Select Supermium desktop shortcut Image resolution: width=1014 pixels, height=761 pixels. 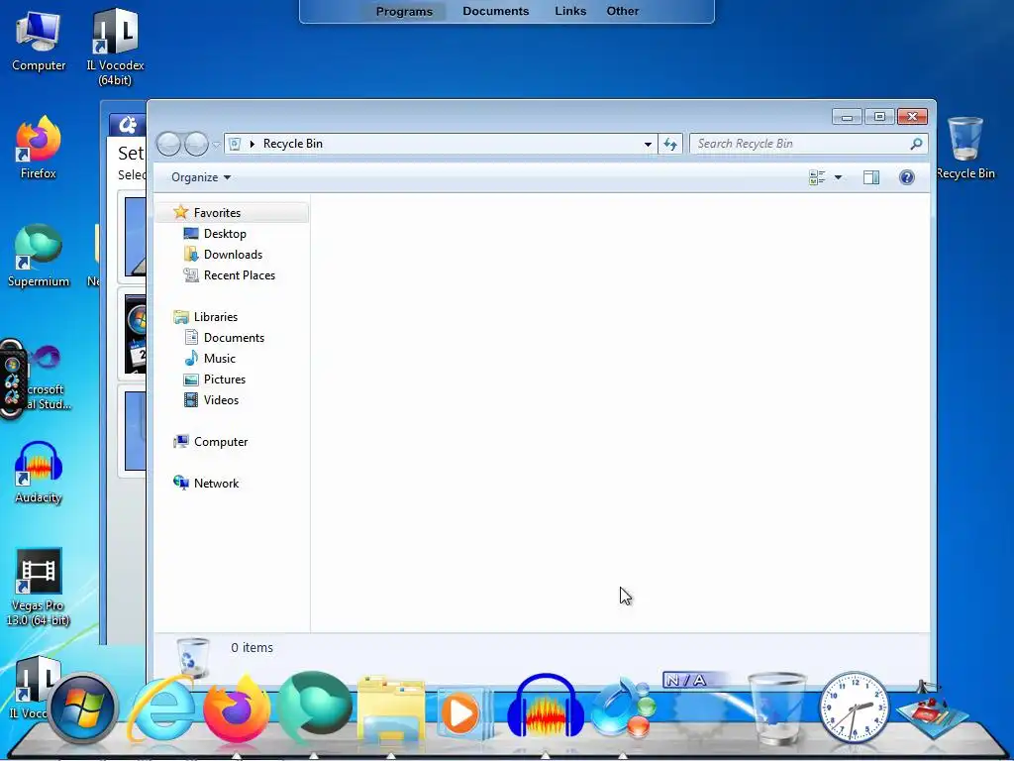click(39, 256)
